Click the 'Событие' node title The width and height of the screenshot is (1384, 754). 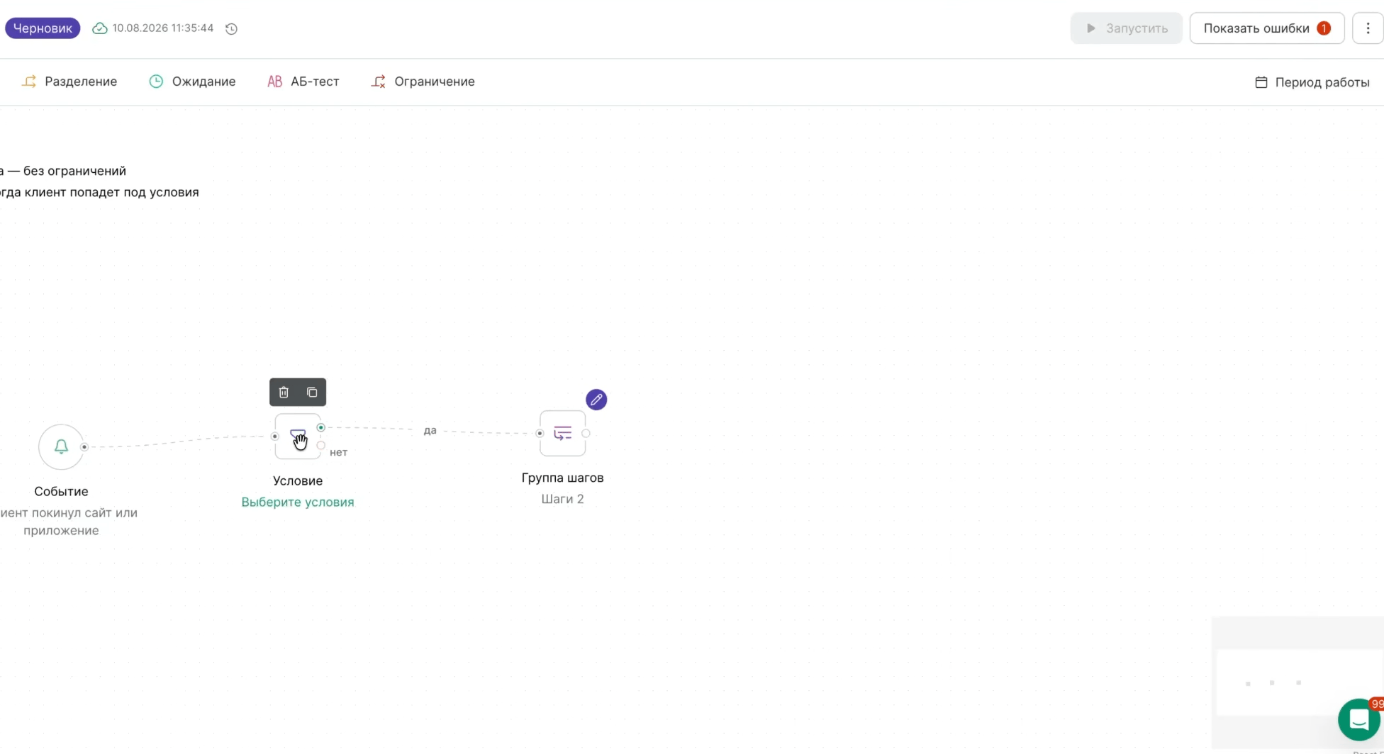point(61,491)
